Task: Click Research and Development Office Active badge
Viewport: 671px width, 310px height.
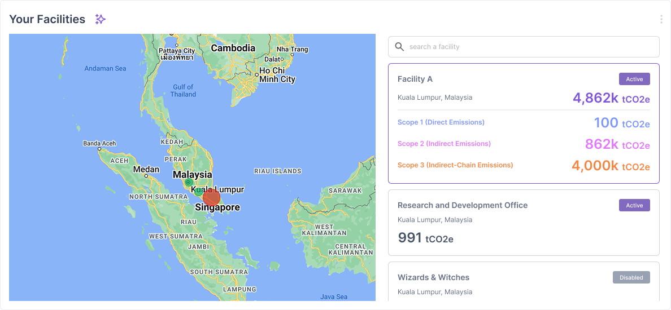Action: point(634,205)
